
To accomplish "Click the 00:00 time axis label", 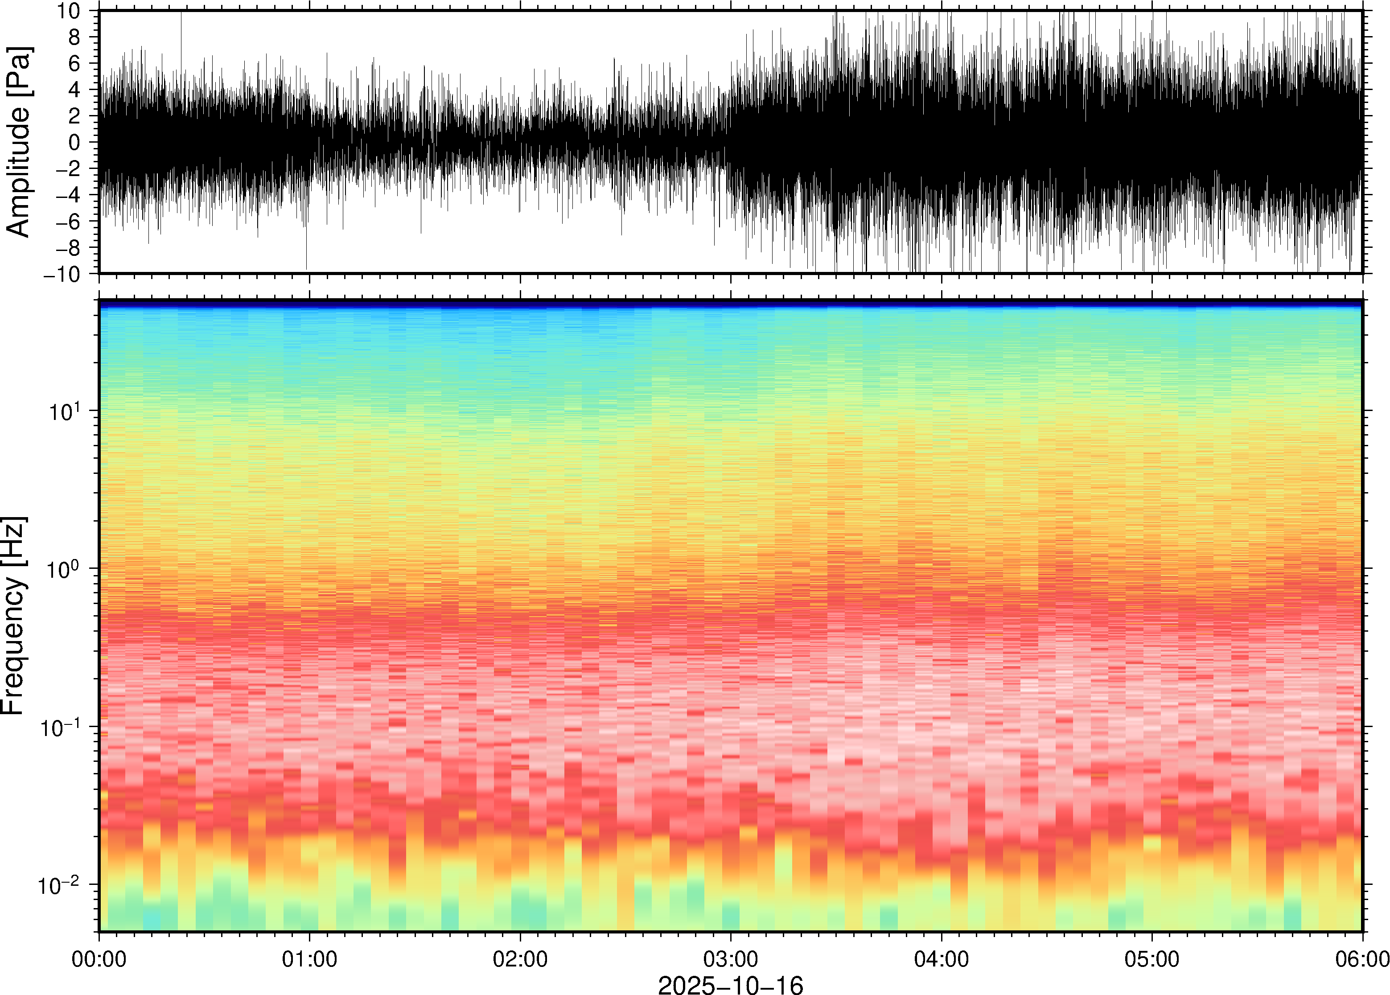I will [x=99, y=959].
